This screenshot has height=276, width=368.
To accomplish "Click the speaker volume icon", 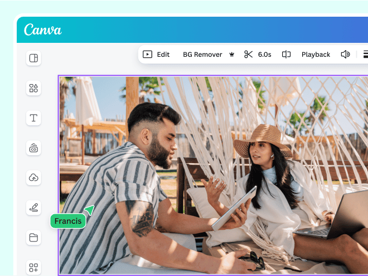I will point(345,55).
